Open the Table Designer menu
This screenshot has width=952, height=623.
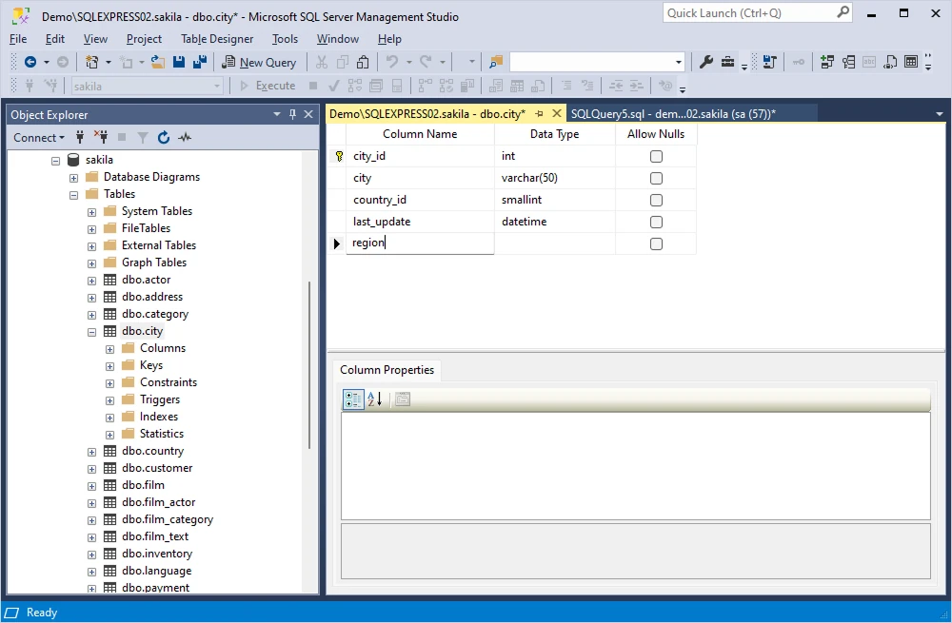click(x=217, y=39)
